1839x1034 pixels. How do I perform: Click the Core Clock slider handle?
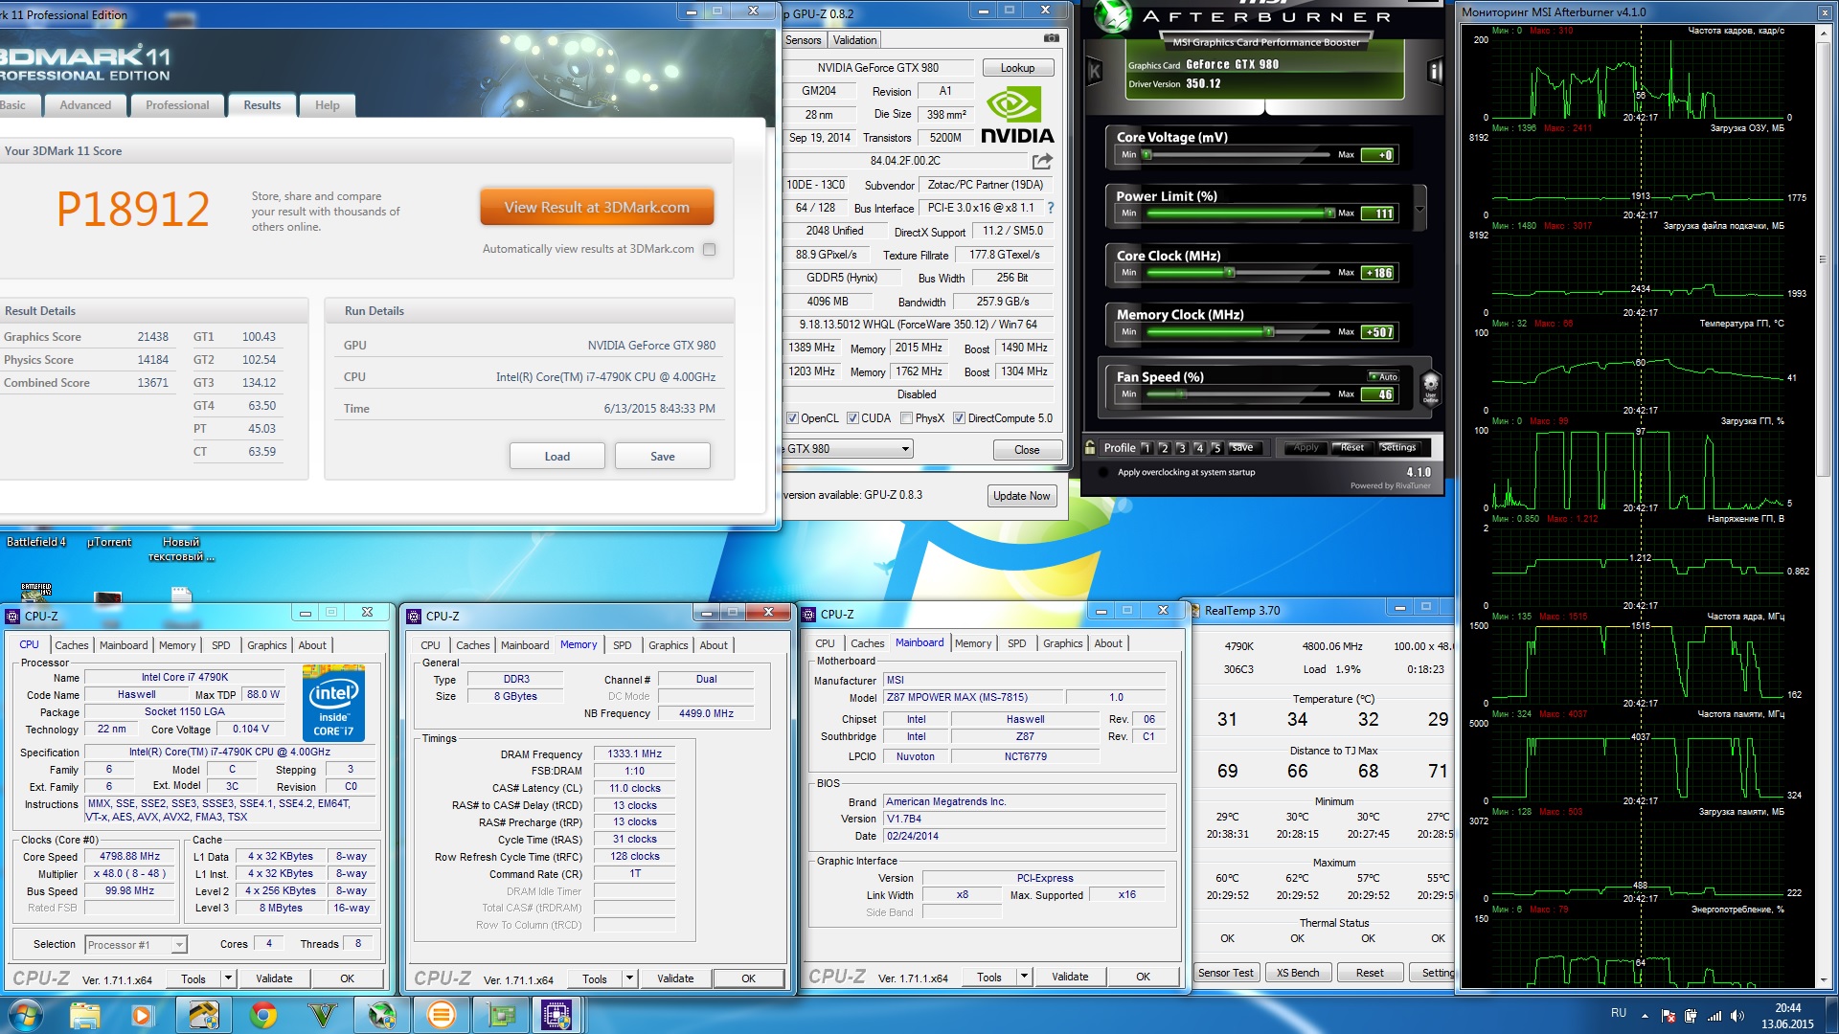pos(1230,273)
